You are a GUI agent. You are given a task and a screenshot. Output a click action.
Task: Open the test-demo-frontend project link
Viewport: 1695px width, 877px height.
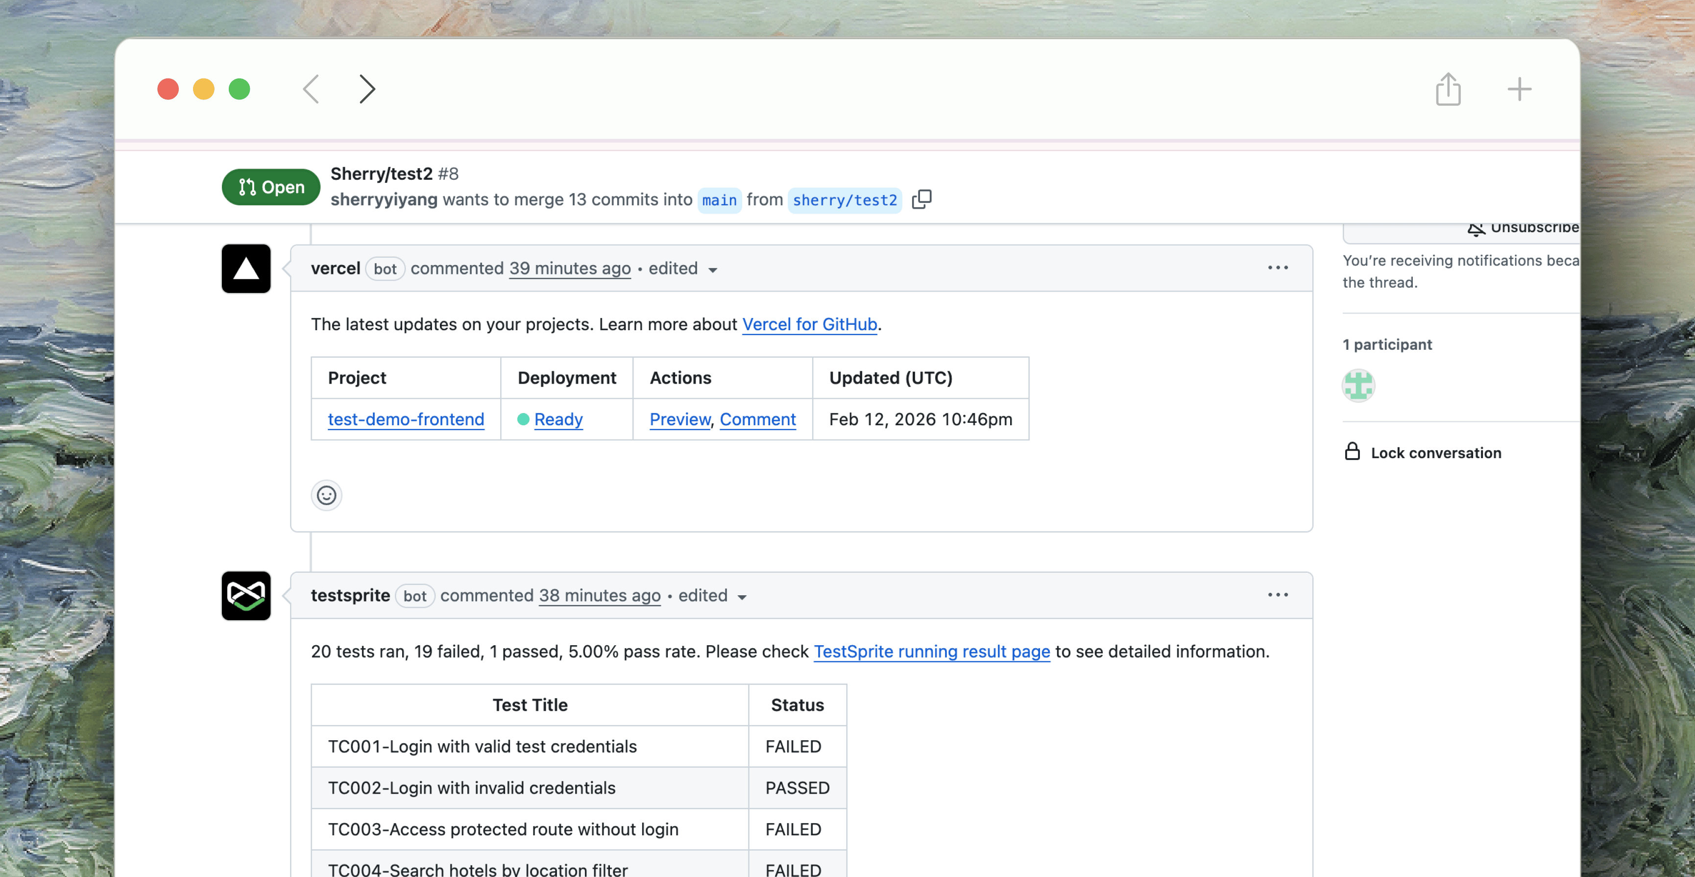coord(406,419)
